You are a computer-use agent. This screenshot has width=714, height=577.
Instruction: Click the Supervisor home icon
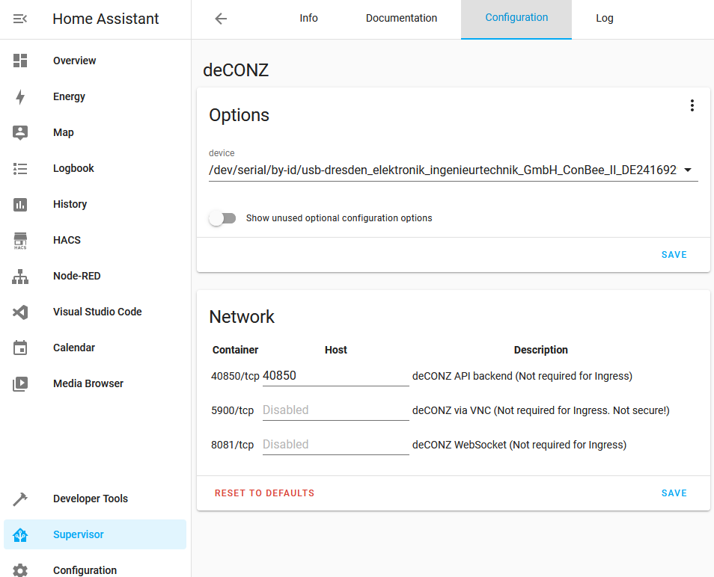[20, 534]
